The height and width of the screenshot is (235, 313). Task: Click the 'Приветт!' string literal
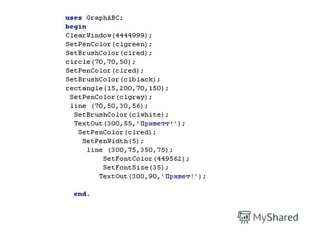157,123
